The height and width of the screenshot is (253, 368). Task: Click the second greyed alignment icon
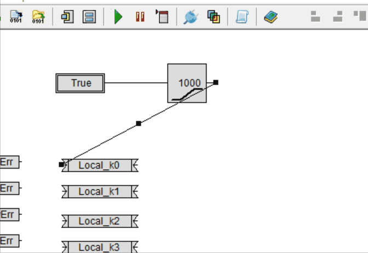click(338, 16)
